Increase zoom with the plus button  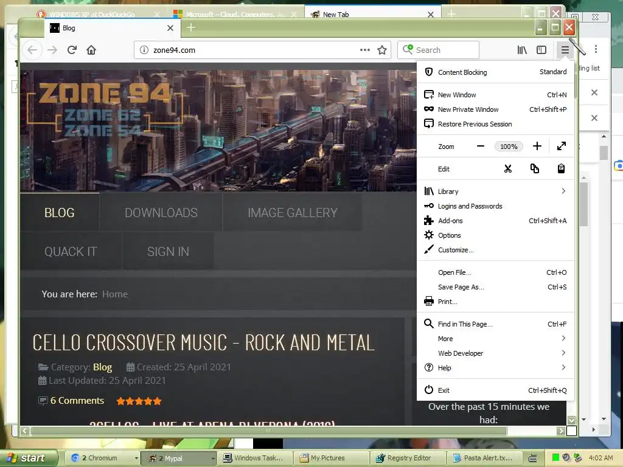point(537,147)
